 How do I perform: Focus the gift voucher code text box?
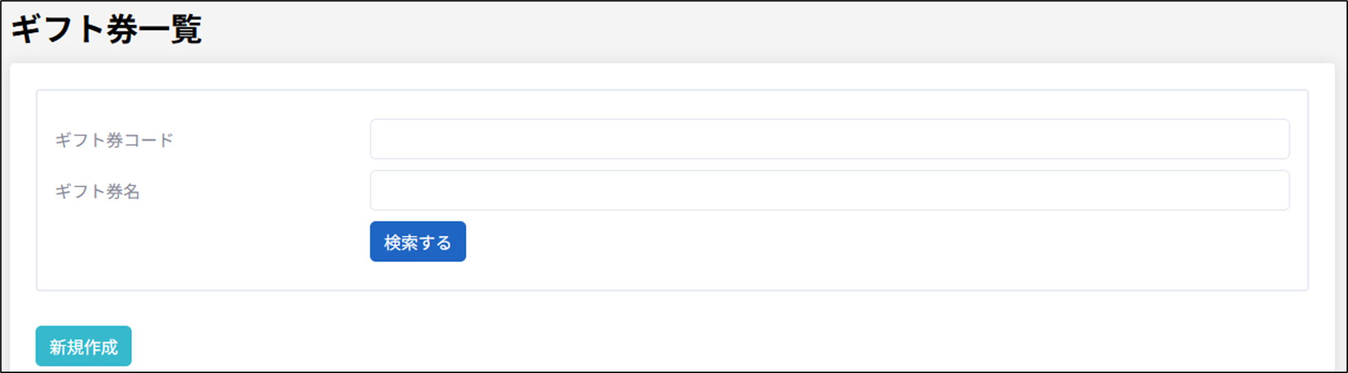coord(829,139)
